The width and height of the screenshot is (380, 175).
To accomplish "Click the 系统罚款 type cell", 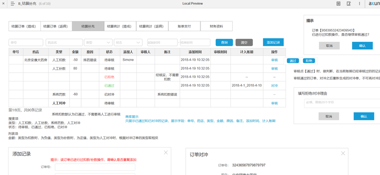I will tap(59, 94).
